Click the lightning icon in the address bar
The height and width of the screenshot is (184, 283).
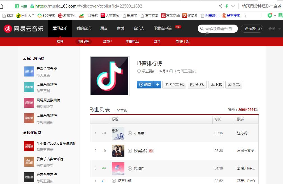(x=226, y=6)
